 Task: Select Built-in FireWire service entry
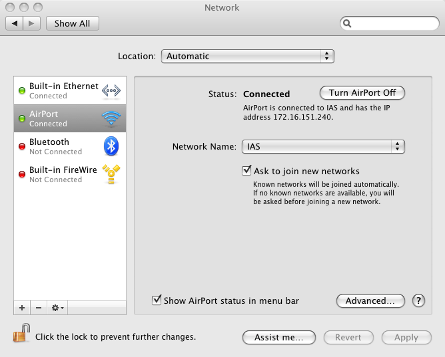63,174
